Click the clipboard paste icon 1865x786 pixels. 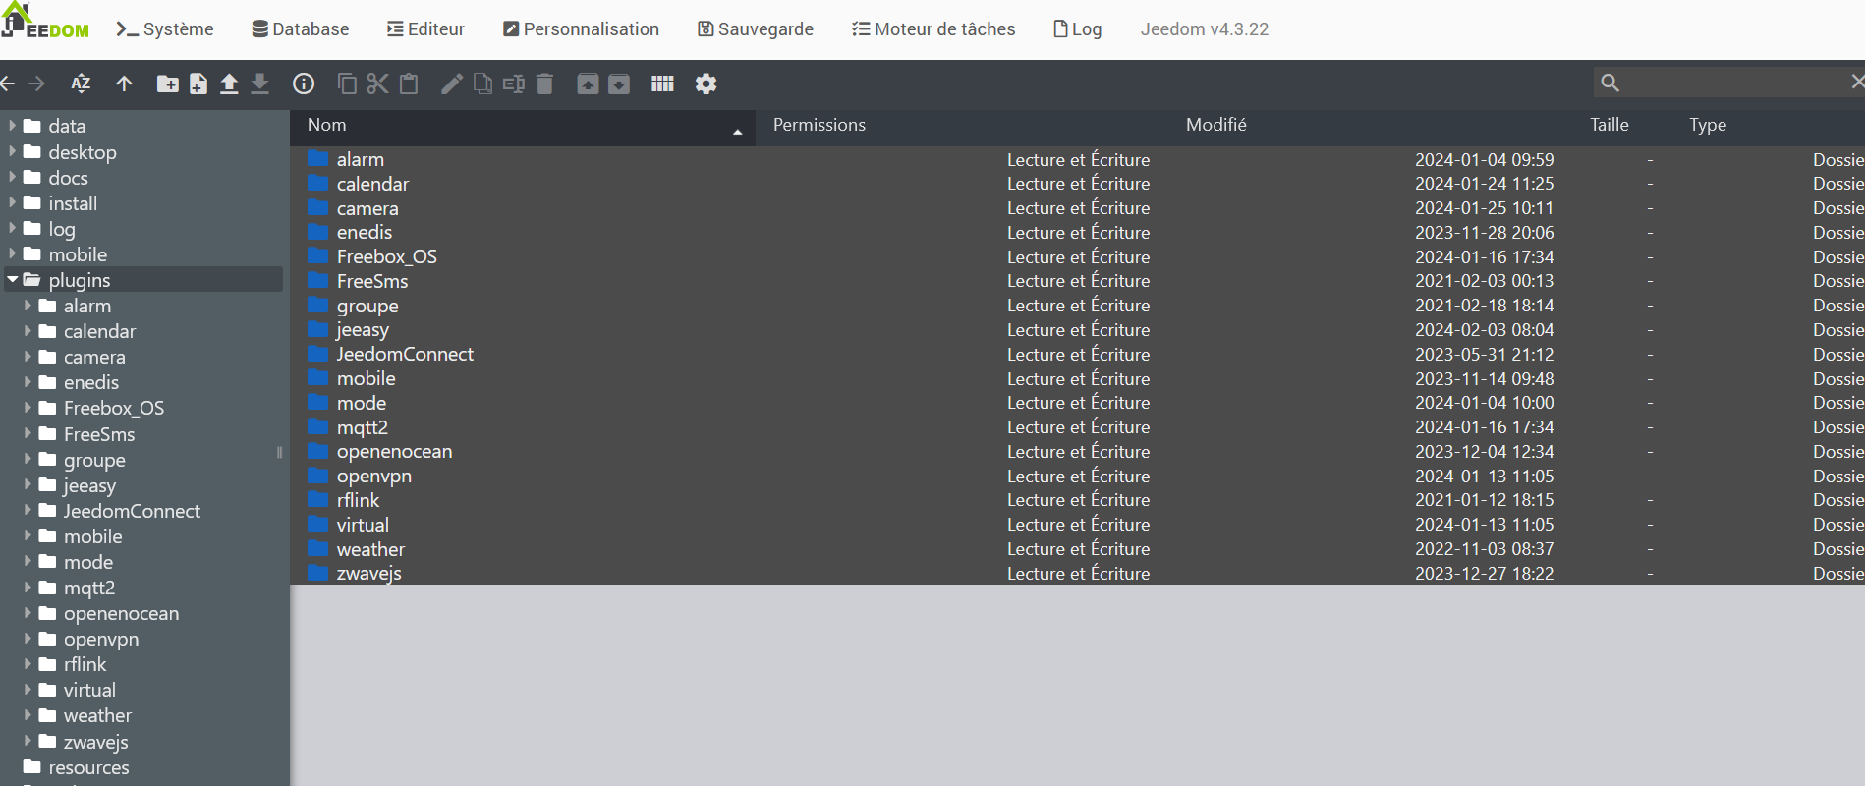pos(409,84)
